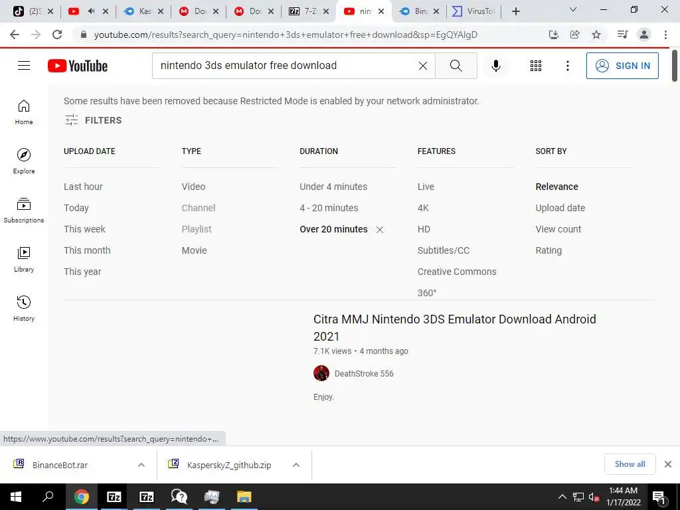Open YouTube settings three-dot menu
Screen dimensions: 680x510
pos(567,66)
